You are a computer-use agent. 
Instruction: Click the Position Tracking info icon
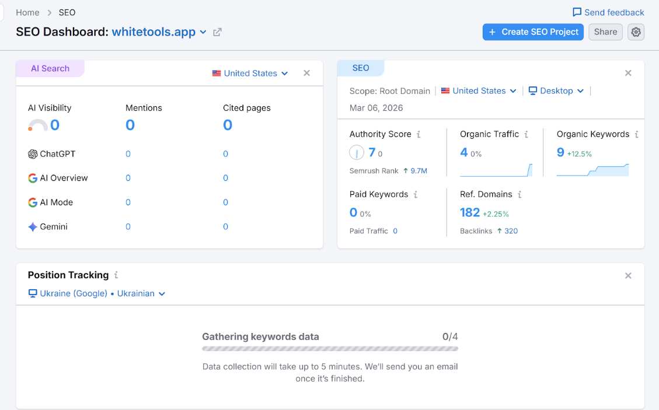[116, 275]
